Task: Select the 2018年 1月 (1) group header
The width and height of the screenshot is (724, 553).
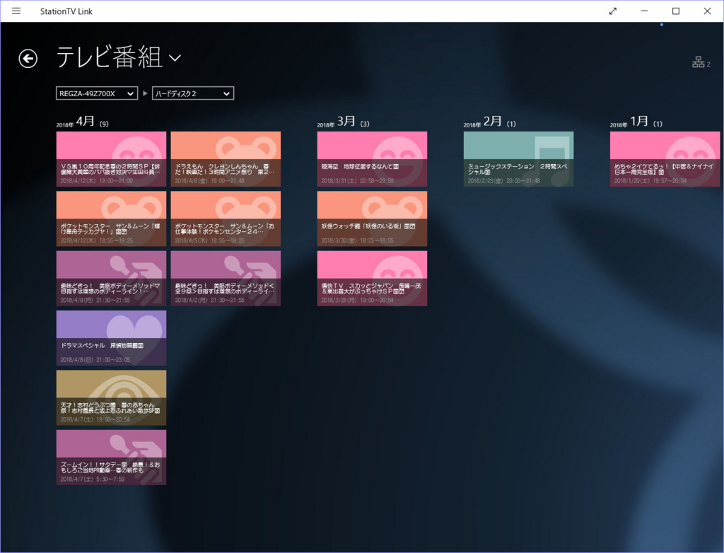Action: click(636, 122)
